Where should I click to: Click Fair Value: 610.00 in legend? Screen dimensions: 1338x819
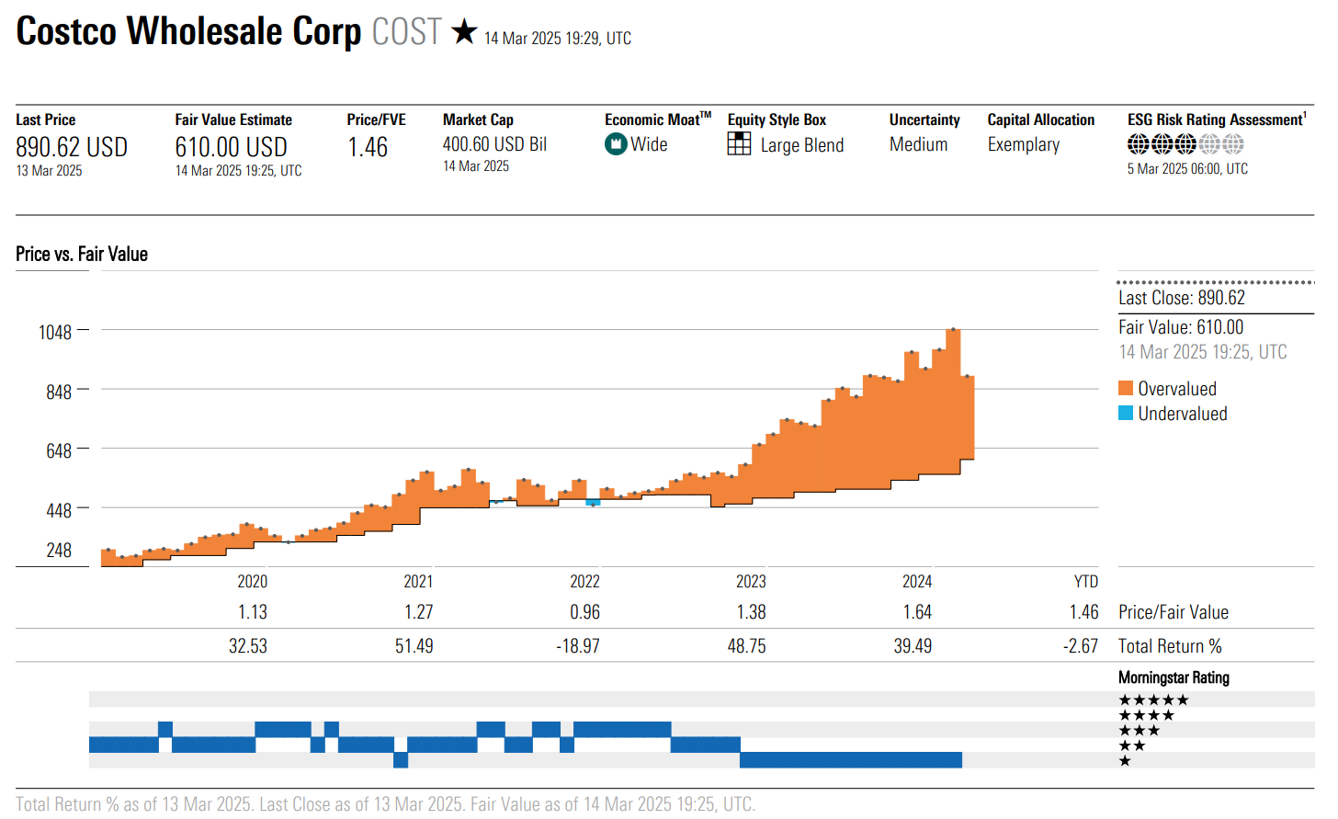1181,327
